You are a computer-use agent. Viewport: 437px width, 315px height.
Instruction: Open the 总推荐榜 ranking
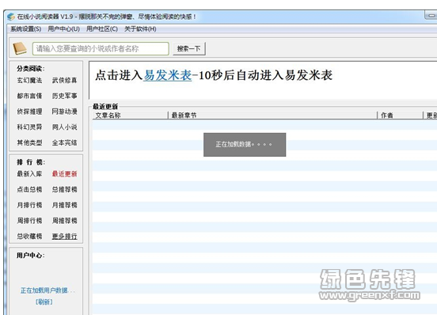pyautogui.click(x=64, y=190)
